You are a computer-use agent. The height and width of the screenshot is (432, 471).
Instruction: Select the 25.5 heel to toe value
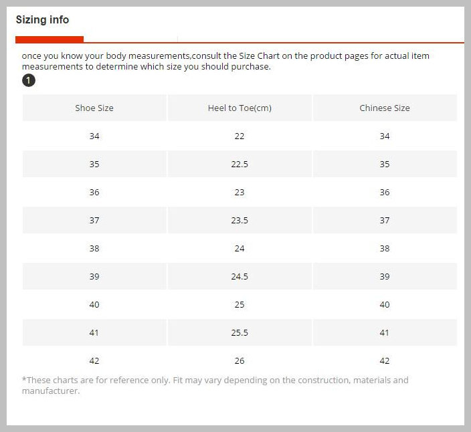[x=240, y=332]
